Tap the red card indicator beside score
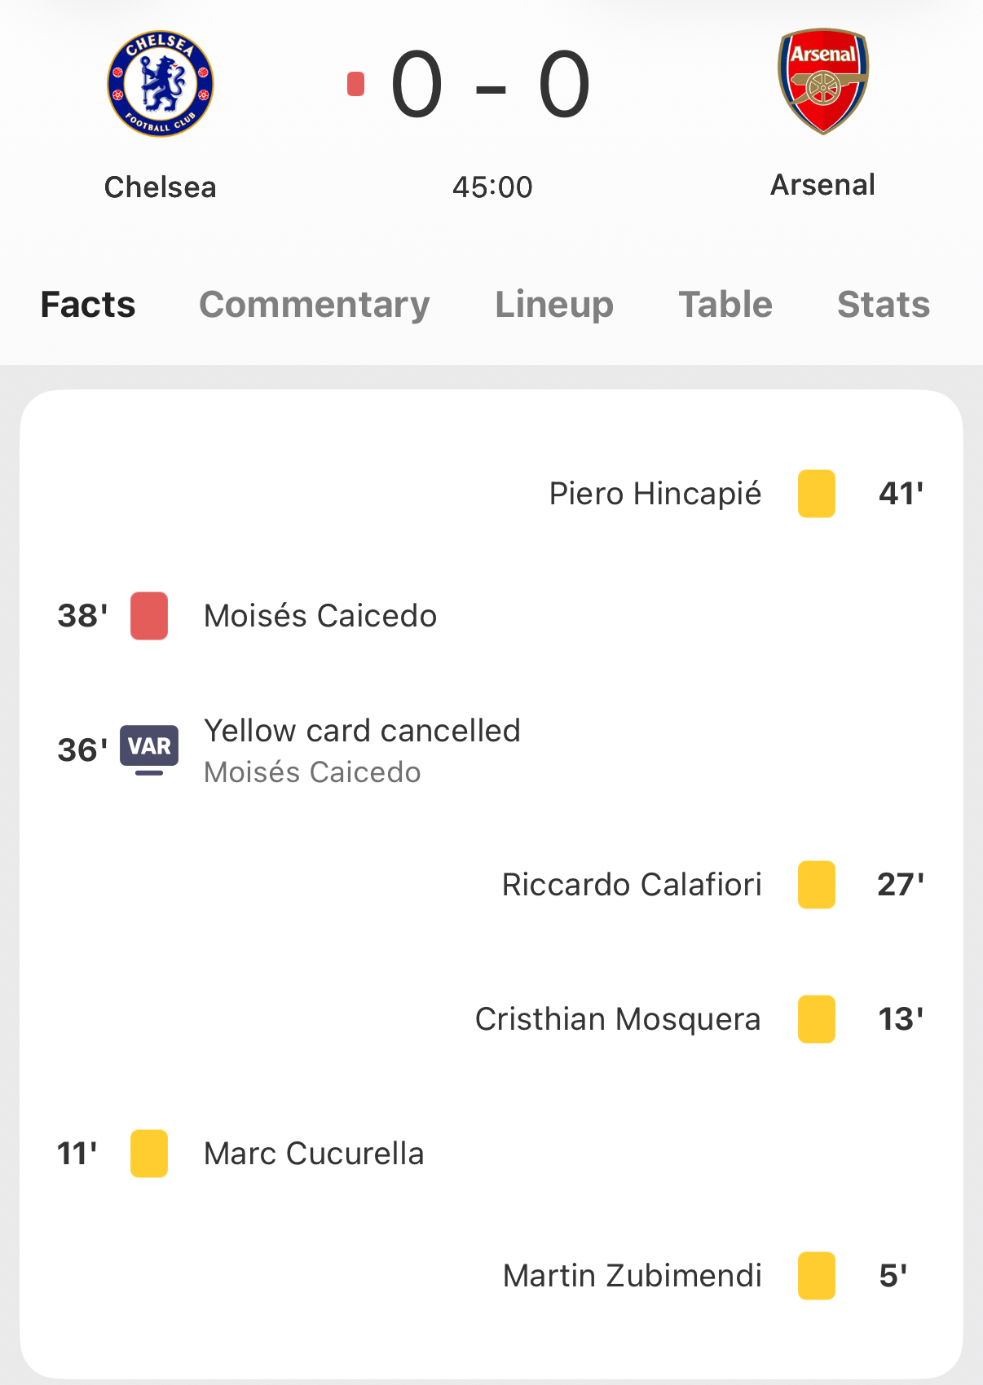Screen dimensions: 983x1385 [x=355, y=84]
